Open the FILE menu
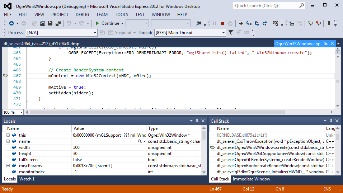 [x=8, y=15]
